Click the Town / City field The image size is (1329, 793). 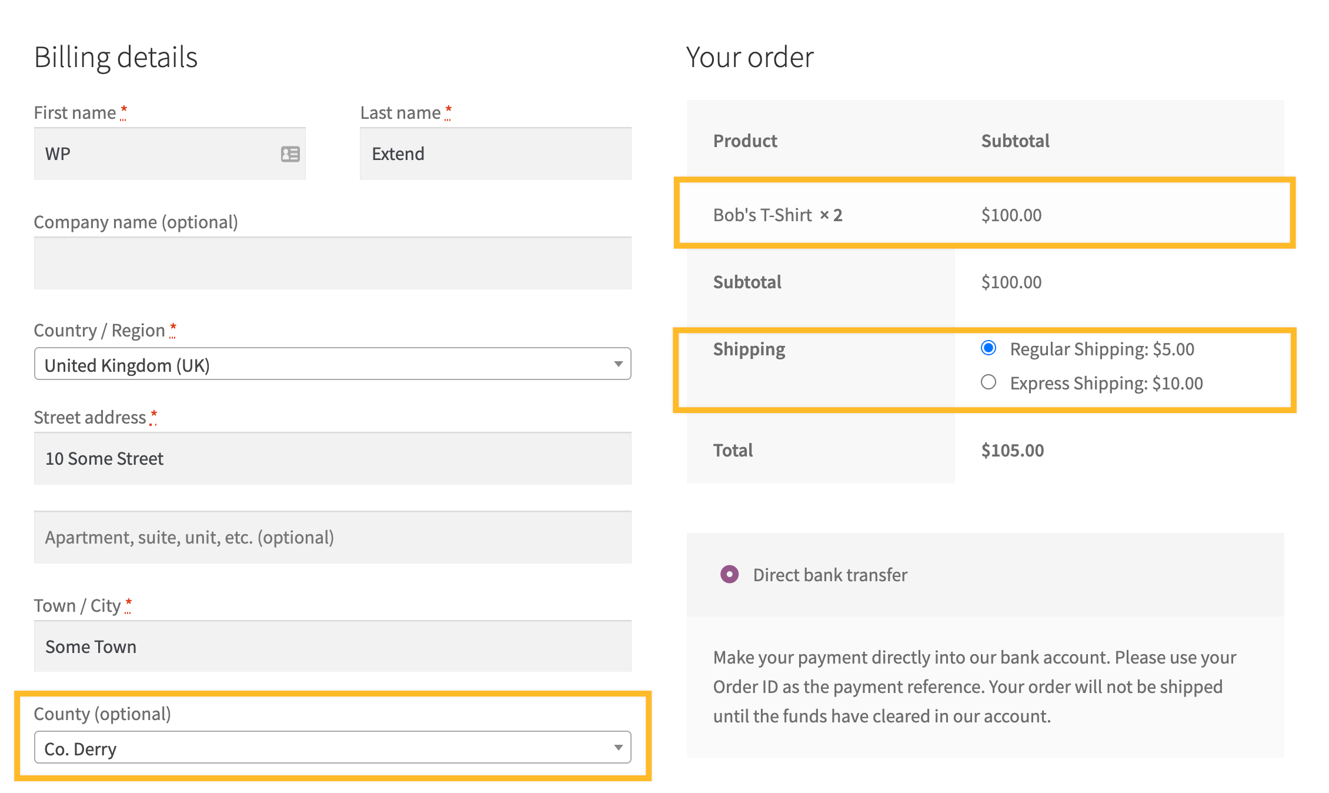click(333, 646)
